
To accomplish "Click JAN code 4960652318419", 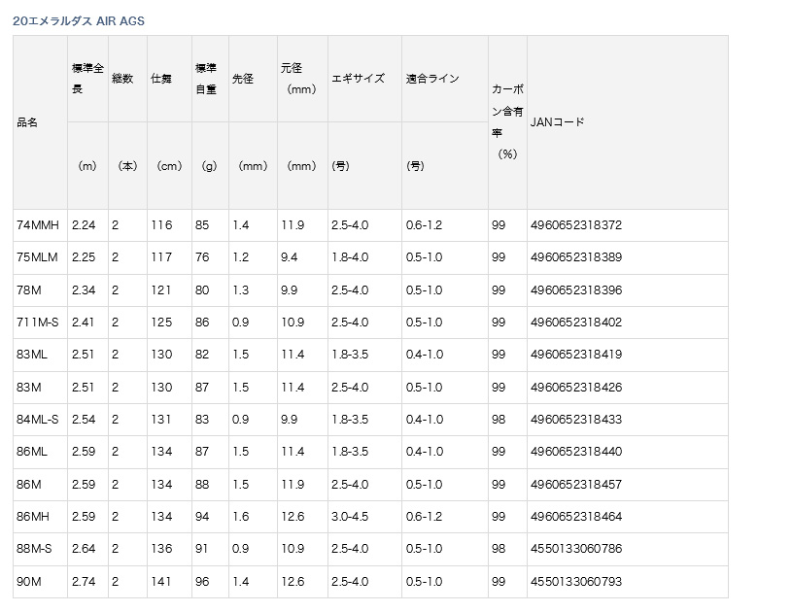I will 576,355.
